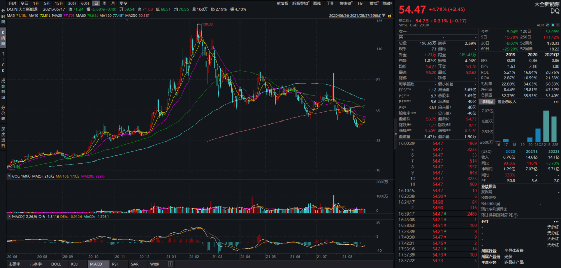561x268 pixels.
Task: Select the BOLL indicator tab
Action: coord(56,264)
